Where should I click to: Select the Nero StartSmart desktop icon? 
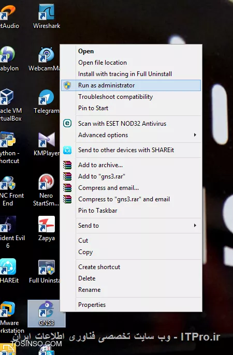click(x=46, y=190)
